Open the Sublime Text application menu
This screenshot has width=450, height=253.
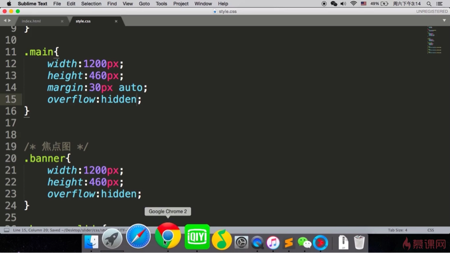click(32, 4)
